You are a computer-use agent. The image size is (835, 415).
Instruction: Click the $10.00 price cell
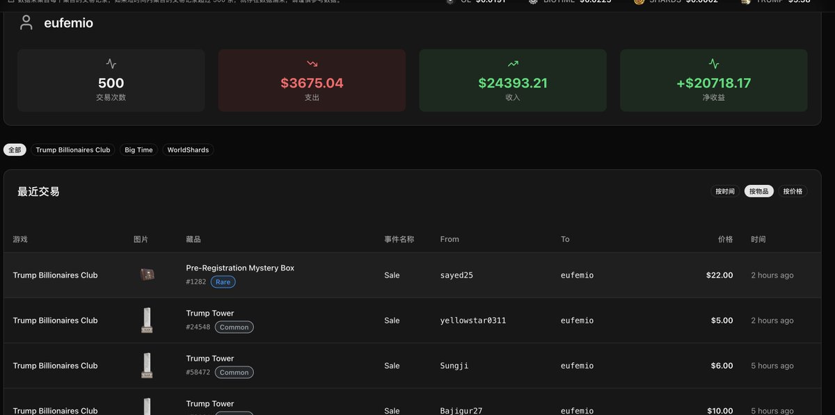(x=719, y=410)
